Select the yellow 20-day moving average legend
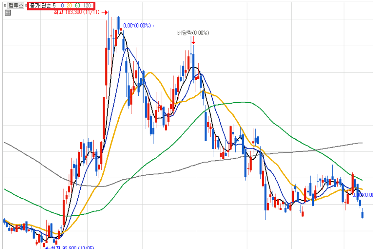 (x=69, y=5)
